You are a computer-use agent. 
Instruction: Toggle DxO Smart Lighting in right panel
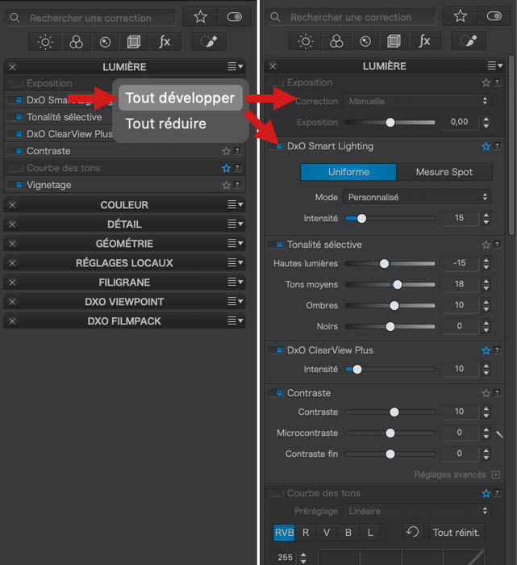pos(276,146)
